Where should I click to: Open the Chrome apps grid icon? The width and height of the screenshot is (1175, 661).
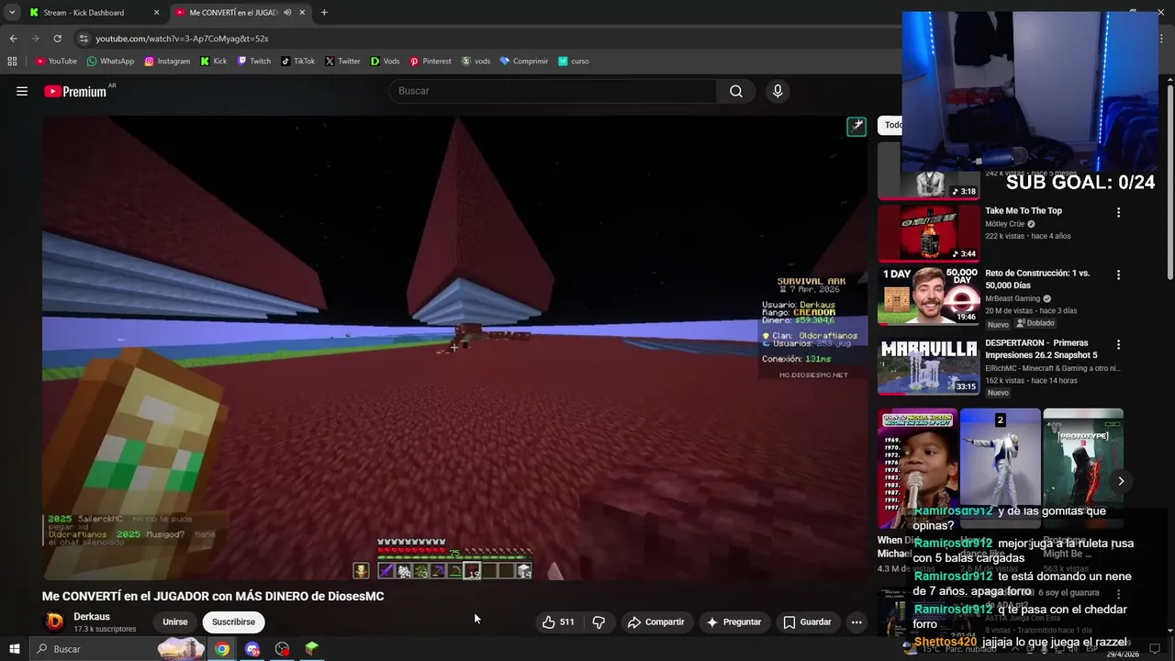pyautogui.click(x=12, y=62)
